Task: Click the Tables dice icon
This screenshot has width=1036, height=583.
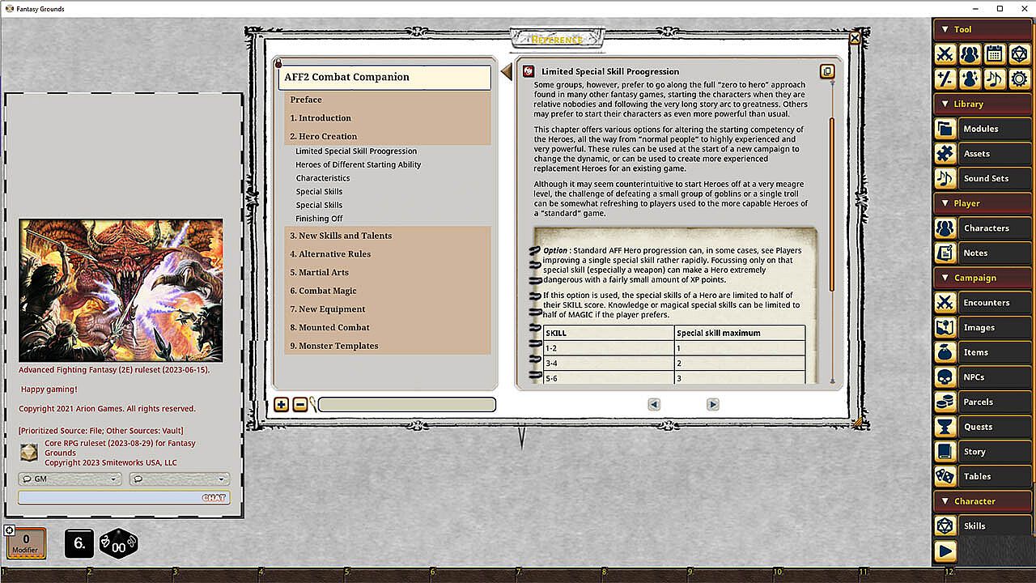Action: (x=945, y=476)
